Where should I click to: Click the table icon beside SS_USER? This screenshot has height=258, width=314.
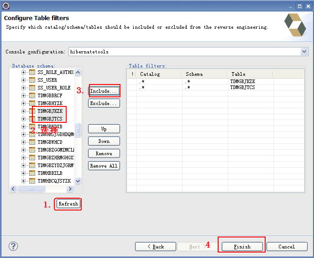tap(32, 80)
